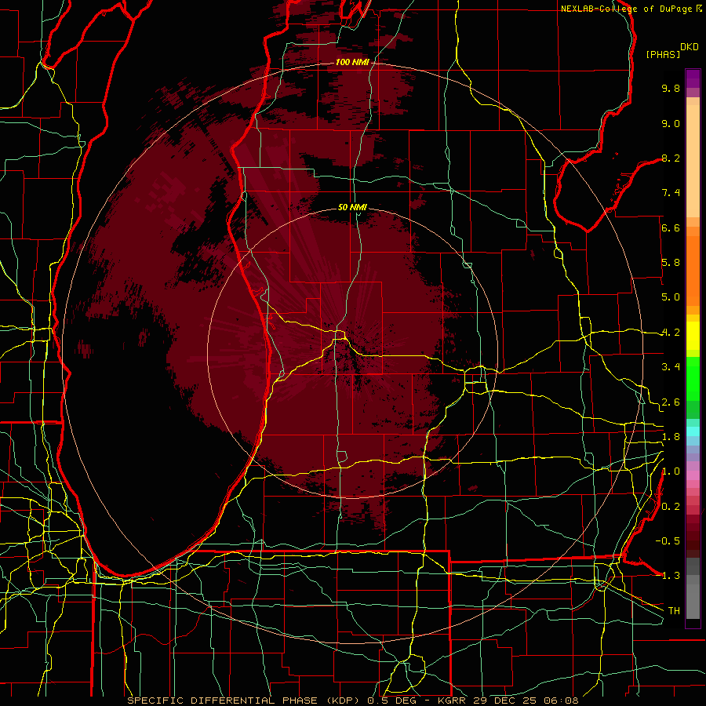Click the 50 NMI range ring label
Screen dimensions: 706x706
[x=352, y=207]
